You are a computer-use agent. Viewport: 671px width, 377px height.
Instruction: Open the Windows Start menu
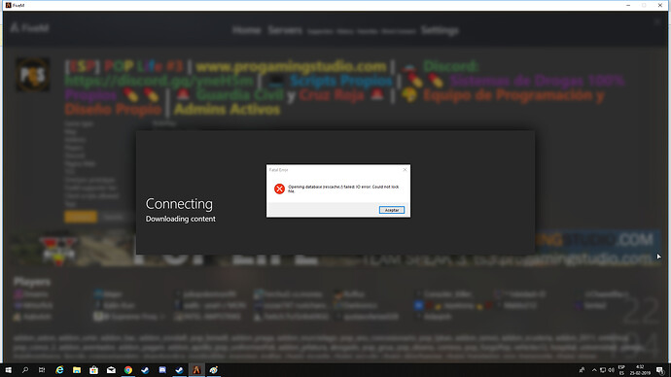coord(8,370)
